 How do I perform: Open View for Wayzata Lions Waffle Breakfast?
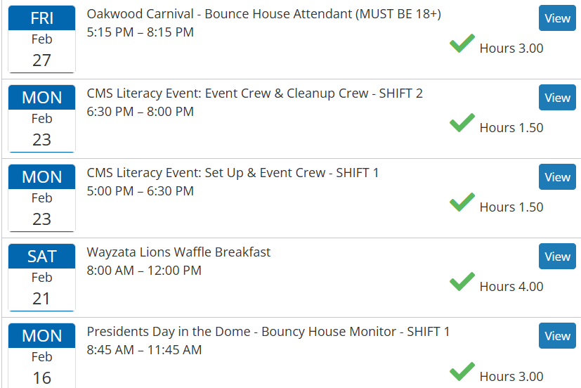coord(557,257)
